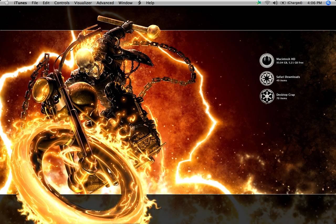The width and height of the screenshot is (336, 224).
Task: Open the AirPort Wi-Fi status menu
Action: (x=267, y=3)
